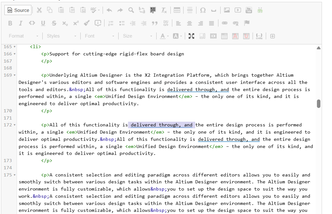The width and height of the screenshot is (332, 214).
Task: Align text left
Action: click(179, 23)
